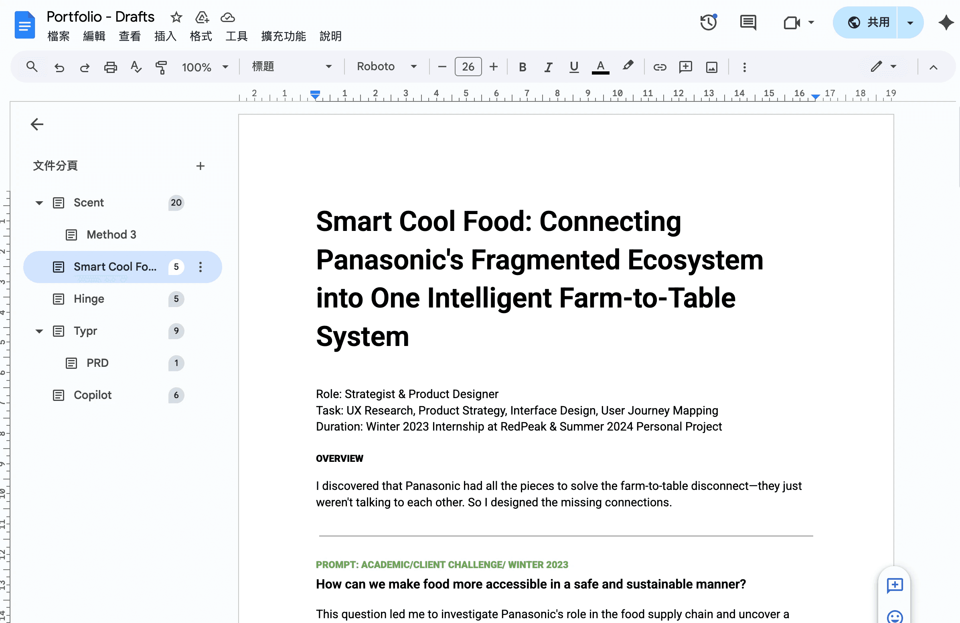This screenshot has height=623, width=960.
Task: Open version history clock icon
Action: click(x=708, y=22)
